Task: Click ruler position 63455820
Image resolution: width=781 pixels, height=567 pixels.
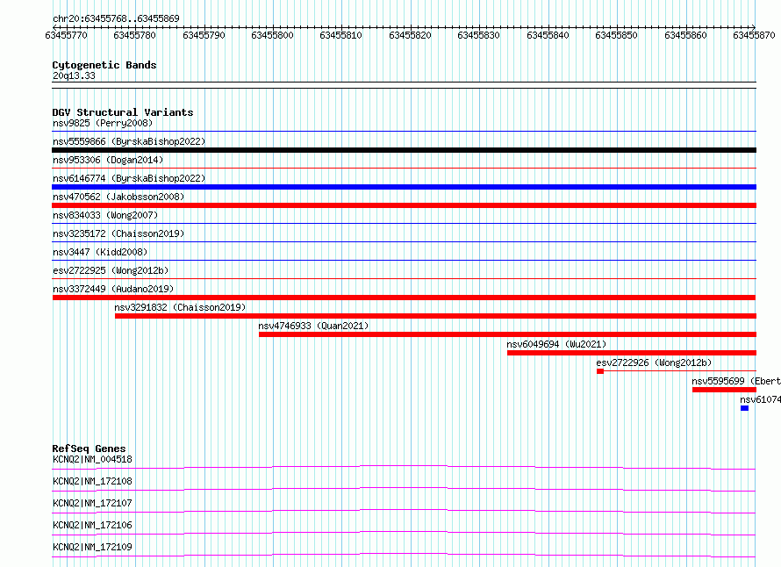Action: 410,35
